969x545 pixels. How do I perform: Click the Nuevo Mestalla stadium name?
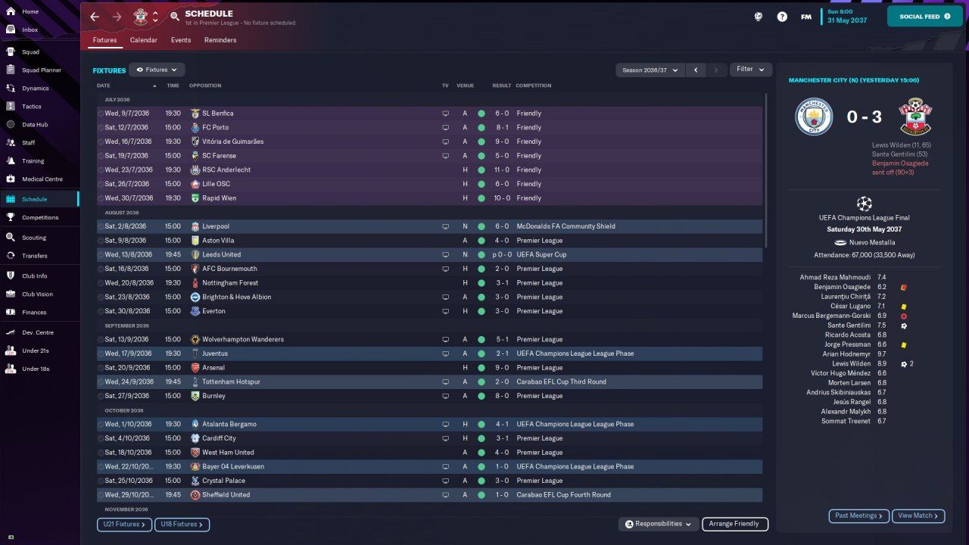coord(871,243)
